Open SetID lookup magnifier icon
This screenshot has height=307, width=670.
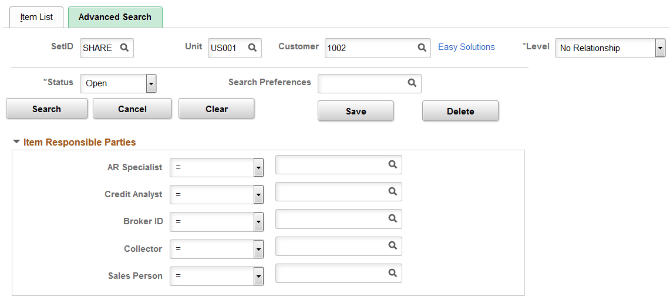[124, 48]
